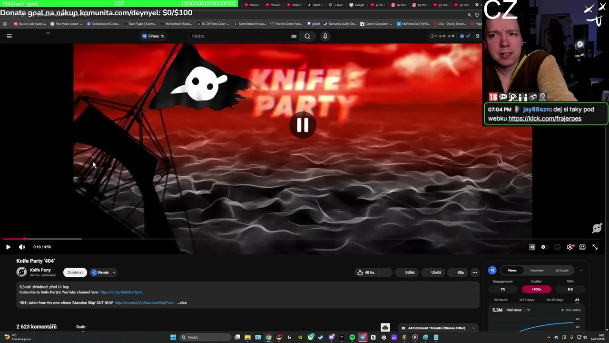Open the How to Create Your bookmark
Viewport: 609px width, 343px height.
(x=286, y=23)
